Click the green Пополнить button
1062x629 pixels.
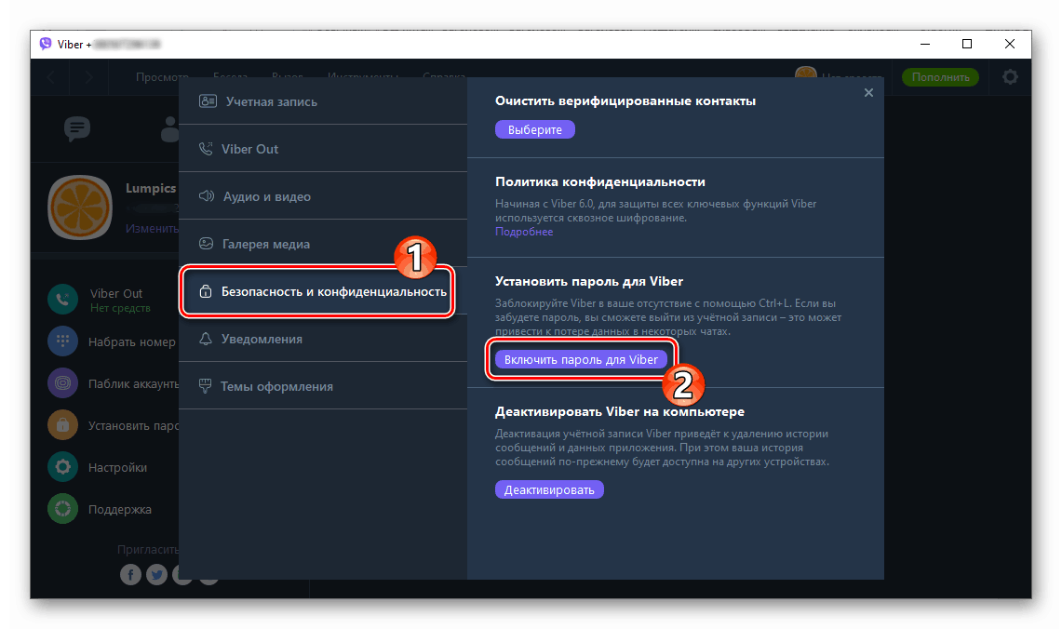(x=940, y=77)
